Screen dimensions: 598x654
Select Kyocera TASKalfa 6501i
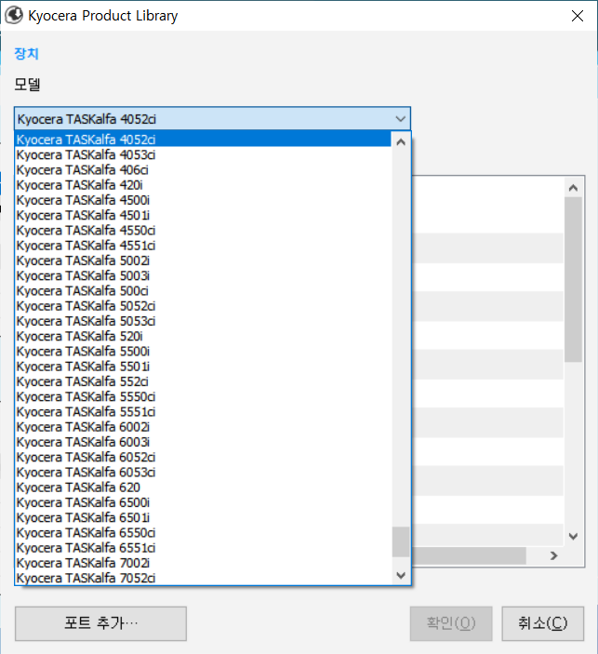203,517
